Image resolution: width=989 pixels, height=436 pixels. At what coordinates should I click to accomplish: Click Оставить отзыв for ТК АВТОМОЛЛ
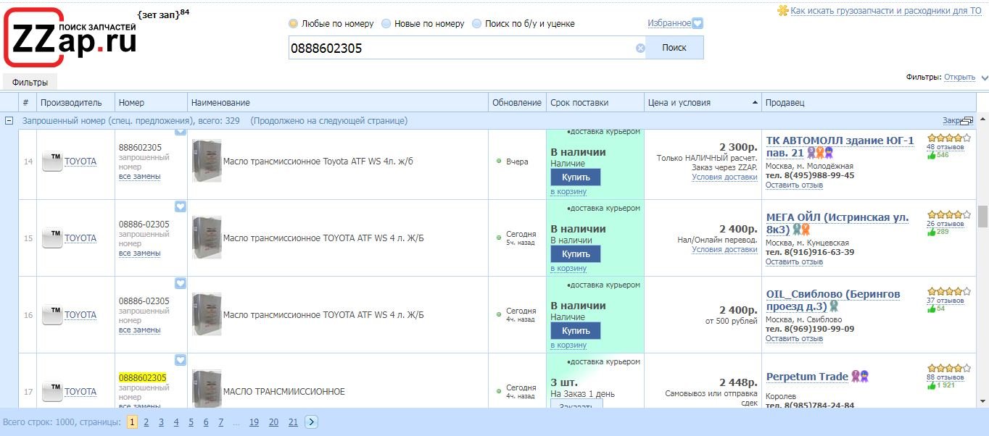click(x=794, y=185)
